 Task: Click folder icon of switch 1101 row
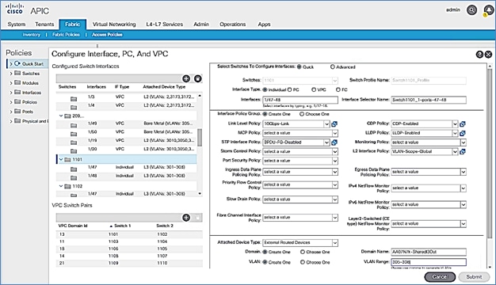point(67,160)
